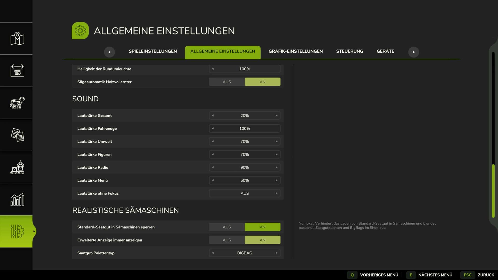Lower Lautstärke Fahrzeuge with left arrow

213,129
